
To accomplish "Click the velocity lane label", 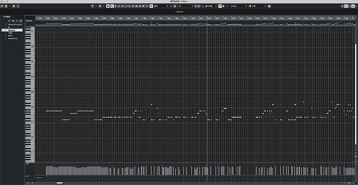I will 27,164.
